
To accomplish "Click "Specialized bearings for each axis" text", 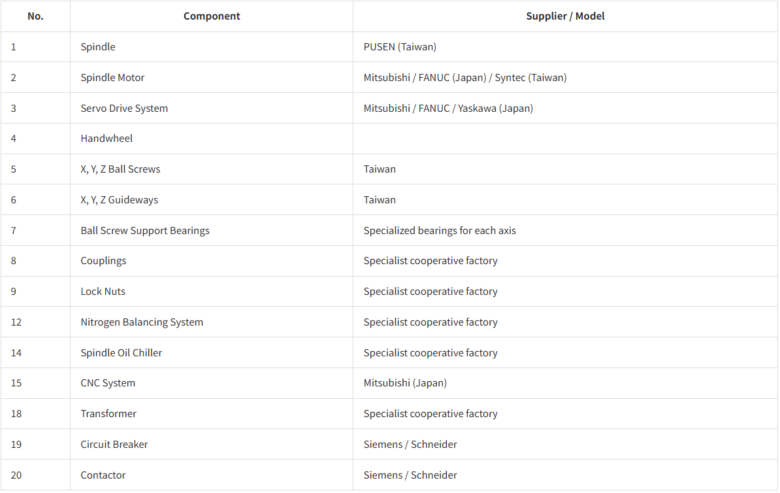I will pos(440,231).
